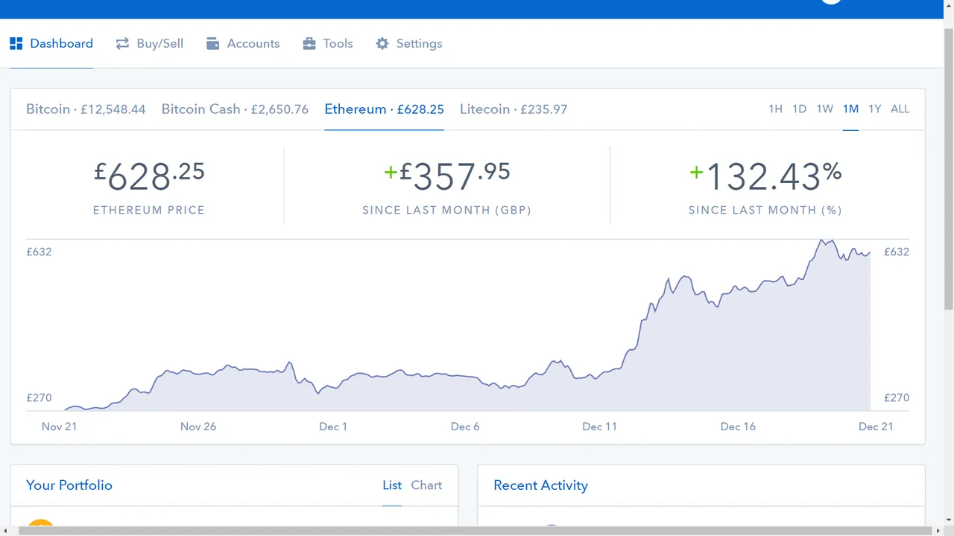Screen dimensions: 954x536
Task: Open the Settings page
Action: coord(409,44)
